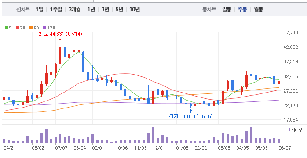Switch line chart to 1주일
This screenshot has width=307, height=158.
(x=56, y=9)
